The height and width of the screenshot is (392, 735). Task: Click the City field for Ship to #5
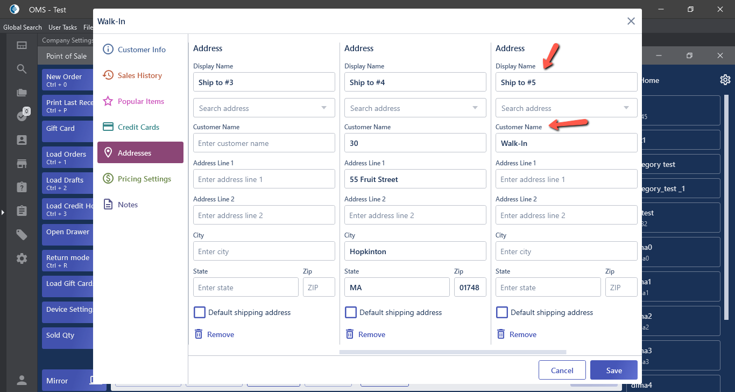tap(566, 251)
